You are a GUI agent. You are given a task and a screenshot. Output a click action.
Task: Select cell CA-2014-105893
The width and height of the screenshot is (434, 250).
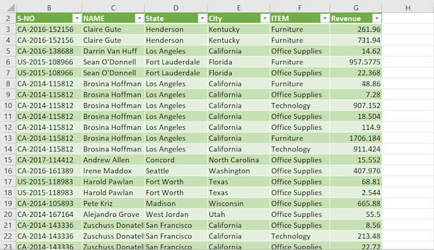(x=49, y=204)
